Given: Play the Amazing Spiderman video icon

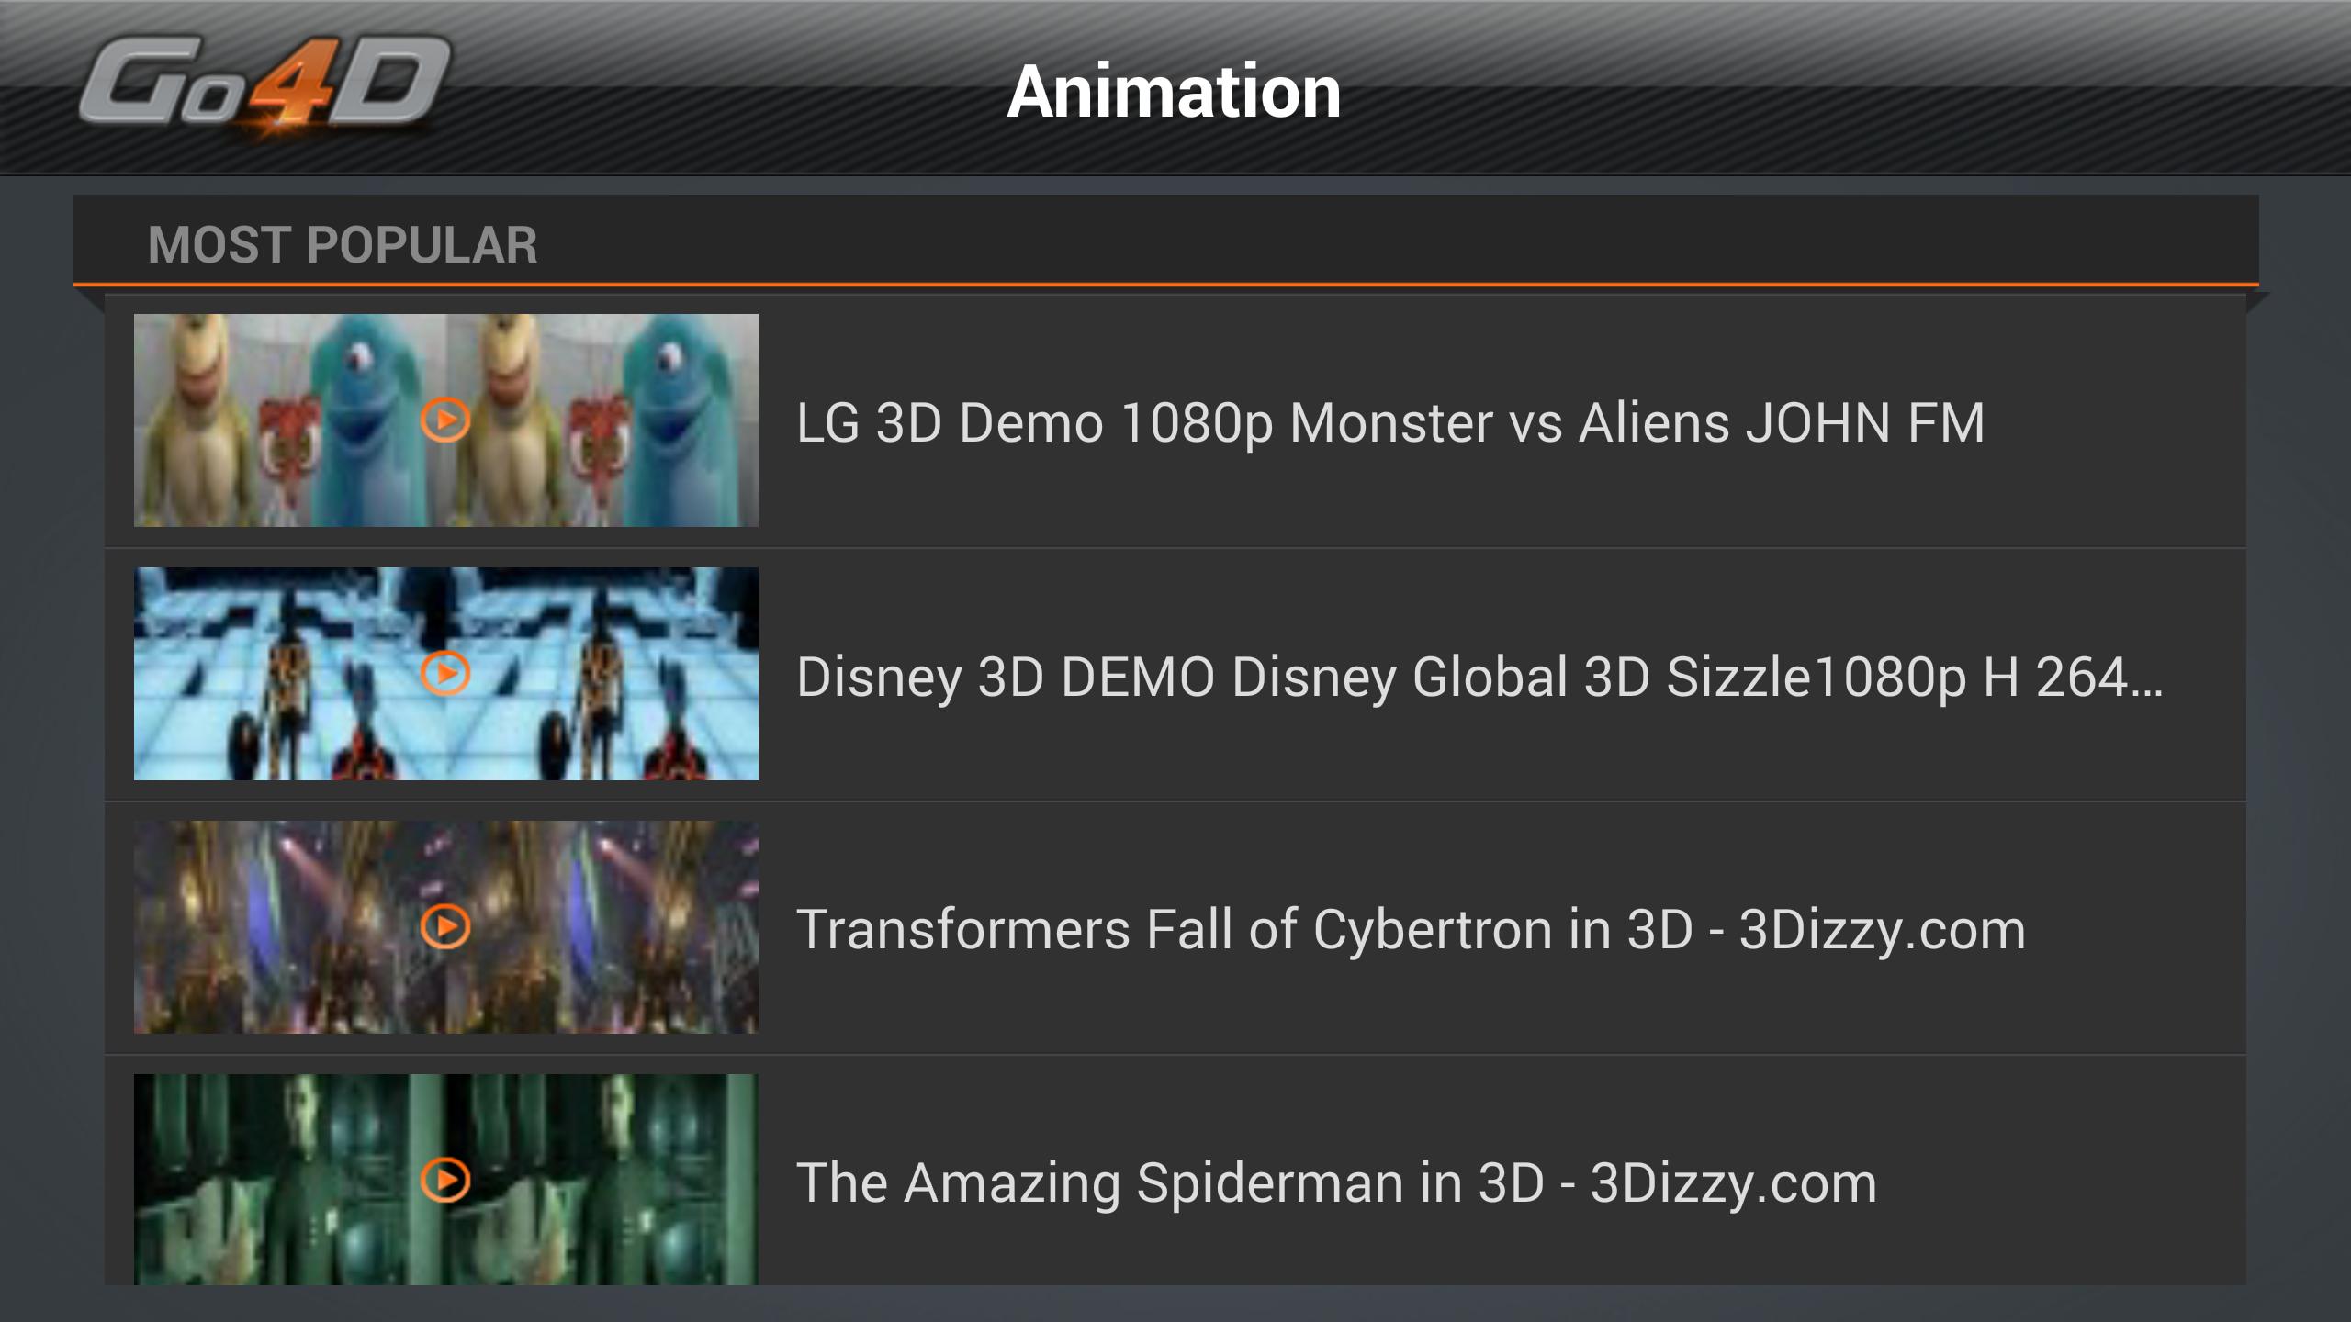Looking at the screenshot, I should point(446,1180).
